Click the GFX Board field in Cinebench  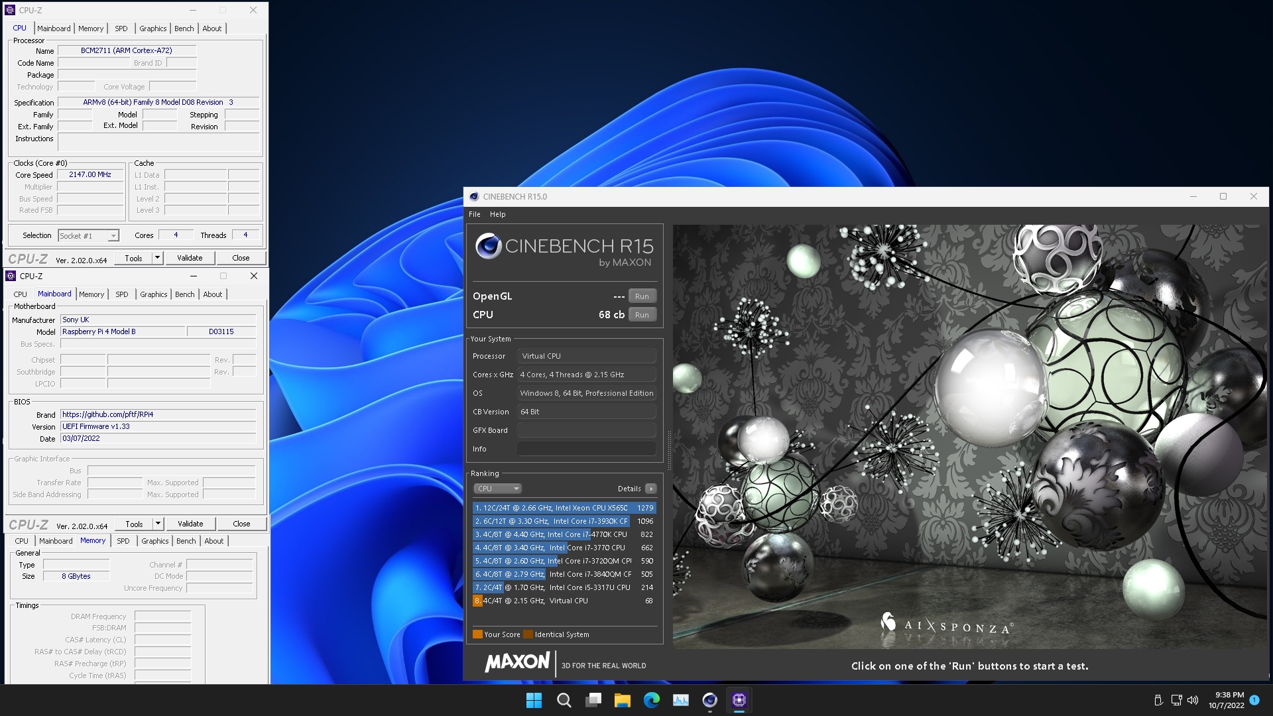pos(587,430)
